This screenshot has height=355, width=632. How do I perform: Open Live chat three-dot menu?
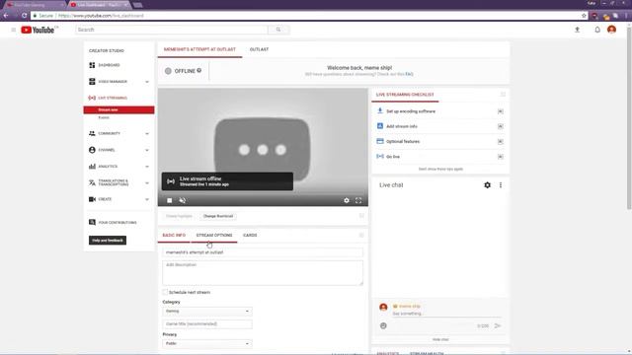[501, 185]
